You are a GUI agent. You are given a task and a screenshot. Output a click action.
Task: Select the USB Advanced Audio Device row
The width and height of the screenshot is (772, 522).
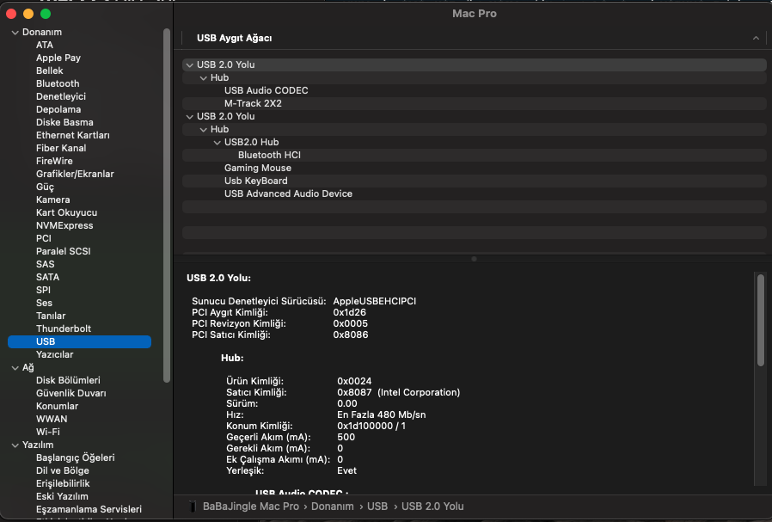(475, 194)
